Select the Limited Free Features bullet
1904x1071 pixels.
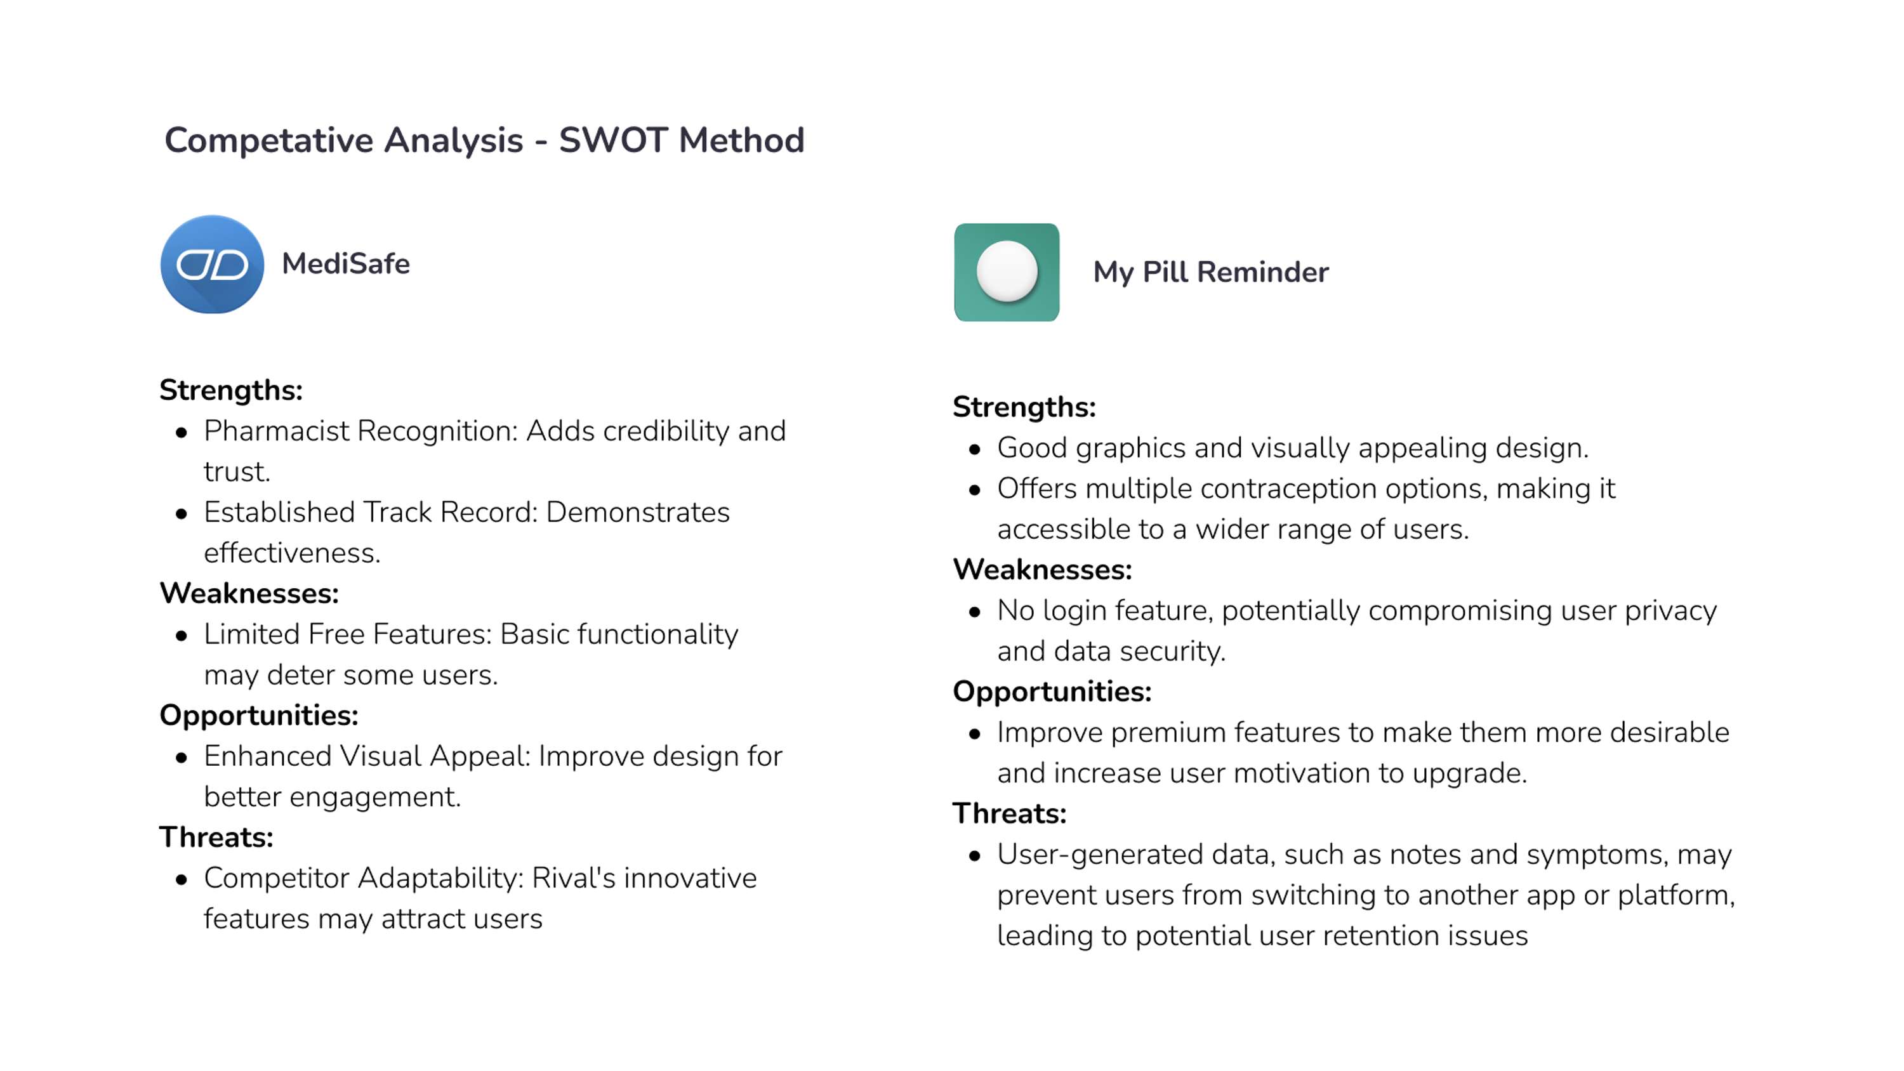coord(471,654)
